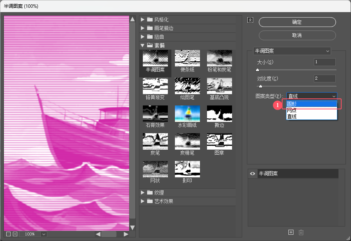
Task: Expand the 画笔描边 filter folder
Action: [142, 28]
